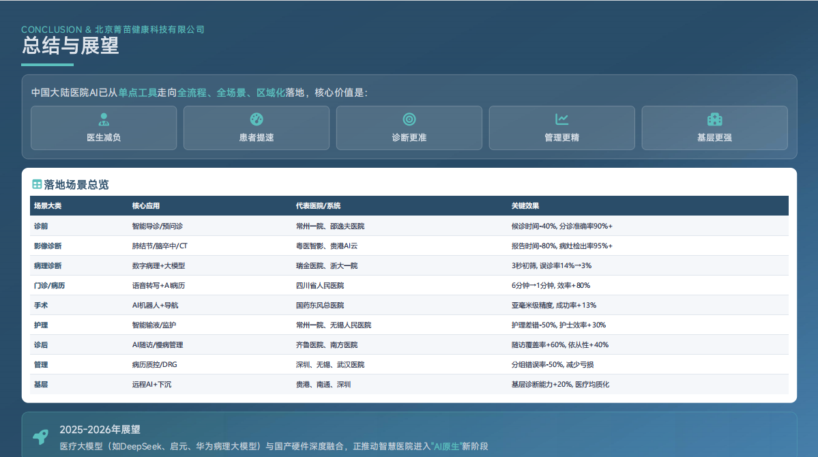Viewport: 818px width, 457px height.
Task: Click the hospital icon above 基层更强
Action: click(714, 119)
